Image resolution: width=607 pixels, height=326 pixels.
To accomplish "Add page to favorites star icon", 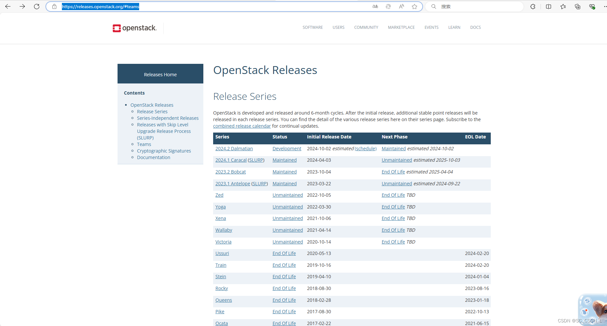I will coord(414,7).
